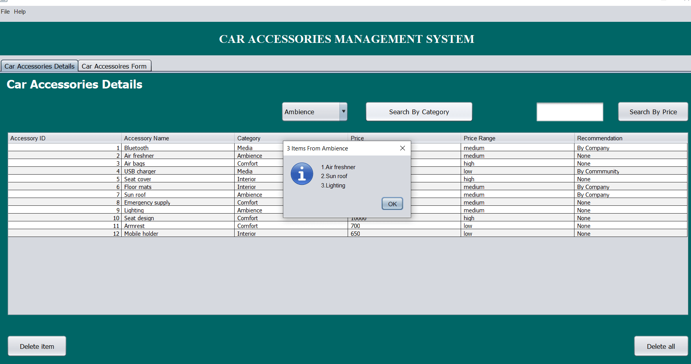
Task: Click the information icon in the dialog
Action: click(302, 174)
